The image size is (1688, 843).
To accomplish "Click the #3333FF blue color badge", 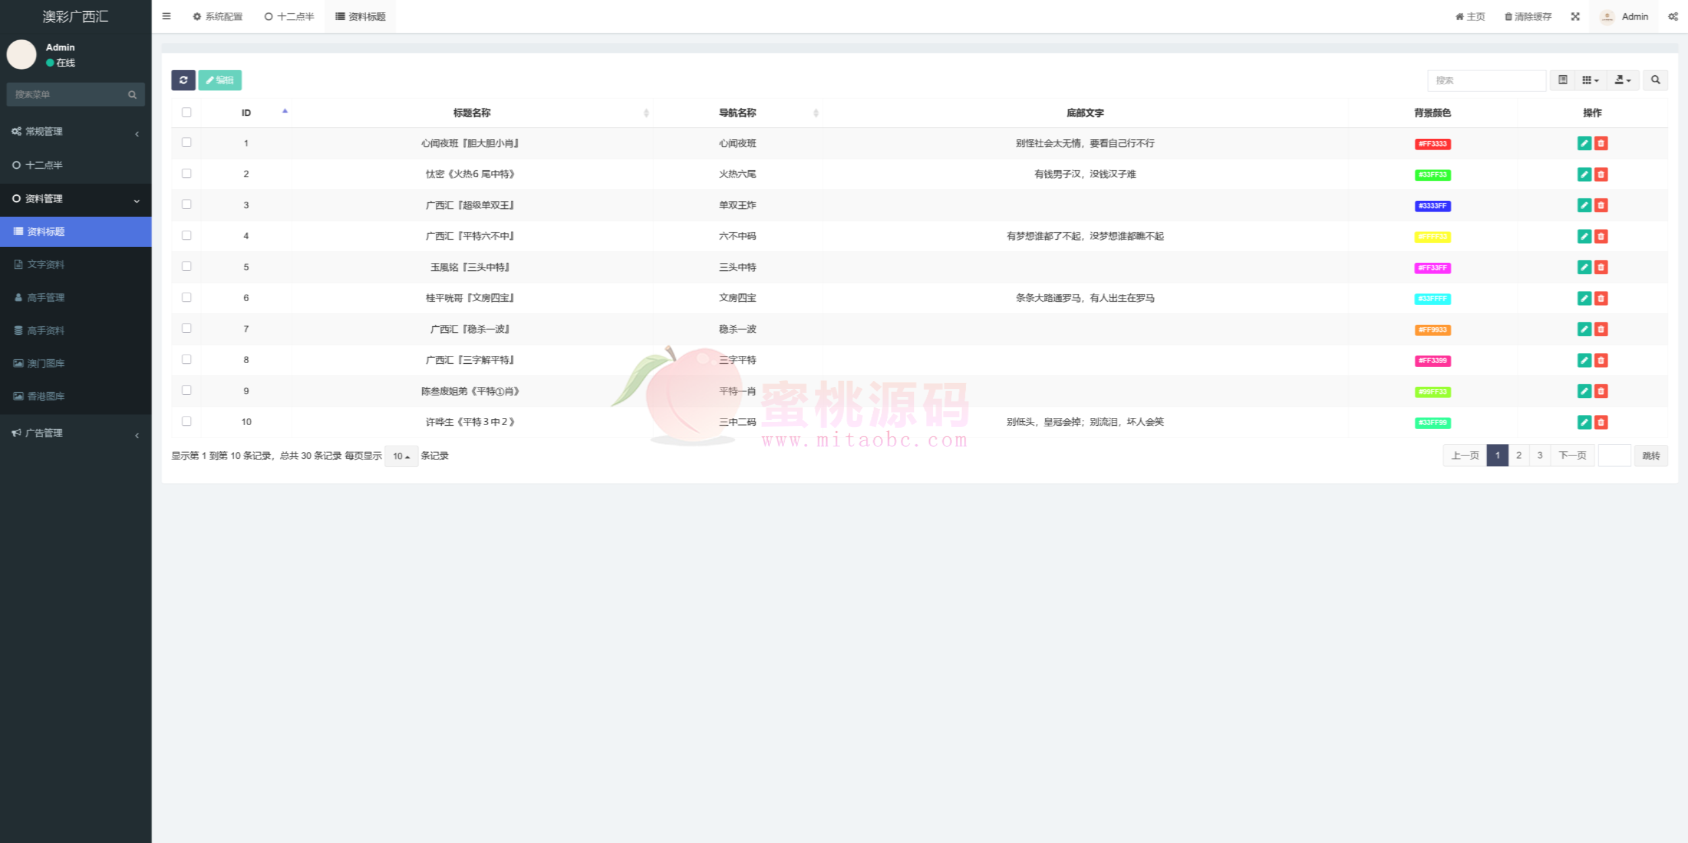I will [1432, 206].
